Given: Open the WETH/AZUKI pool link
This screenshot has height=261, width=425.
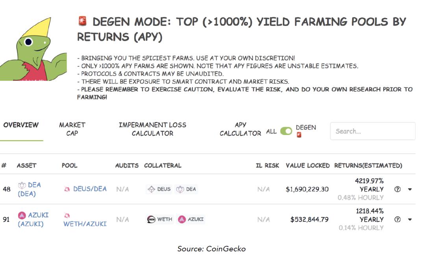Looking at the screenshot, I should click(x=85, y=224).
